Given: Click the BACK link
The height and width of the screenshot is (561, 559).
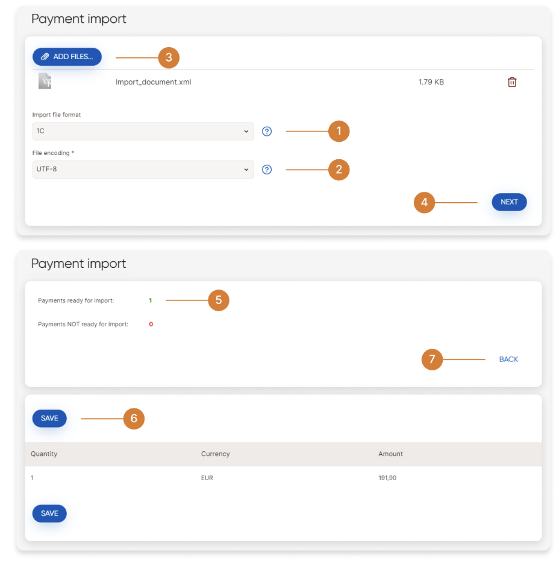Looking at the screenshot, I should click(x=508, y=360).
